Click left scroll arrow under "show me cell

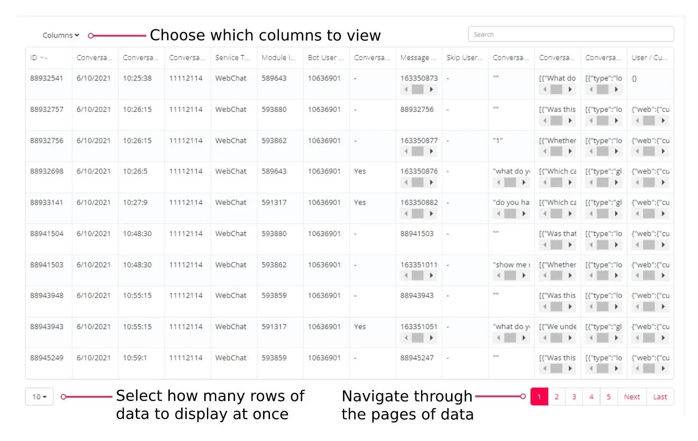[x=499, y=276]
